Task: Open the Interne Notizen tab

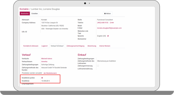Action: [x=105, y=46]
